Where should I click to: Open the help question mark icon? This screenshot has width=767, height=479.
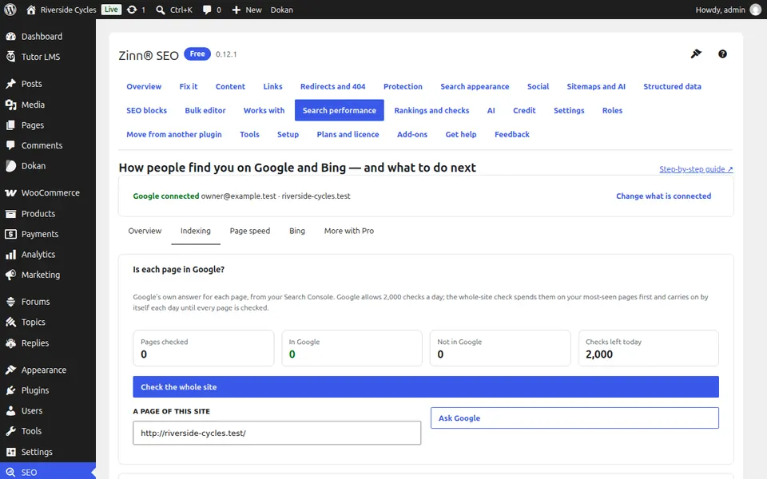[722, 53]
